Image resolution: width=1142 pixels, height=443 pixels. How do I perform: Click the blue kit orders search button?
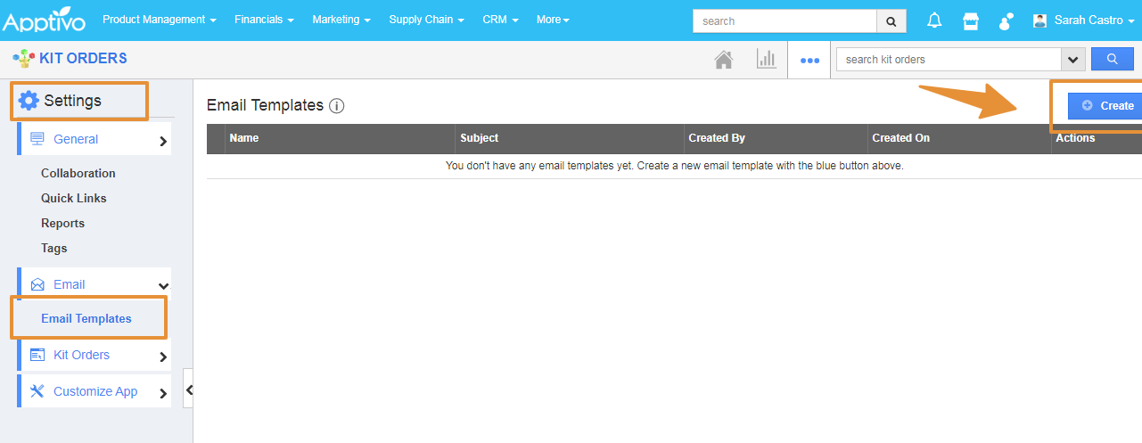(1113, 59)
